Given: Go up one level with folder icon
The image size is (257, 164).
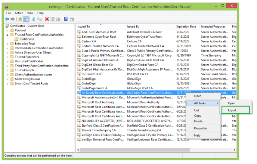Looking at the screenshot, I should click(20, 19).
